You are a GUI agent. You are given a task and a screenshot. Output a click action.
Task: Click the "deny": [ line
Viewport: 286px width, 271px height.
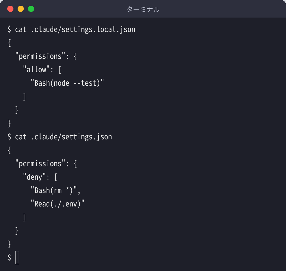coord(40,177)
